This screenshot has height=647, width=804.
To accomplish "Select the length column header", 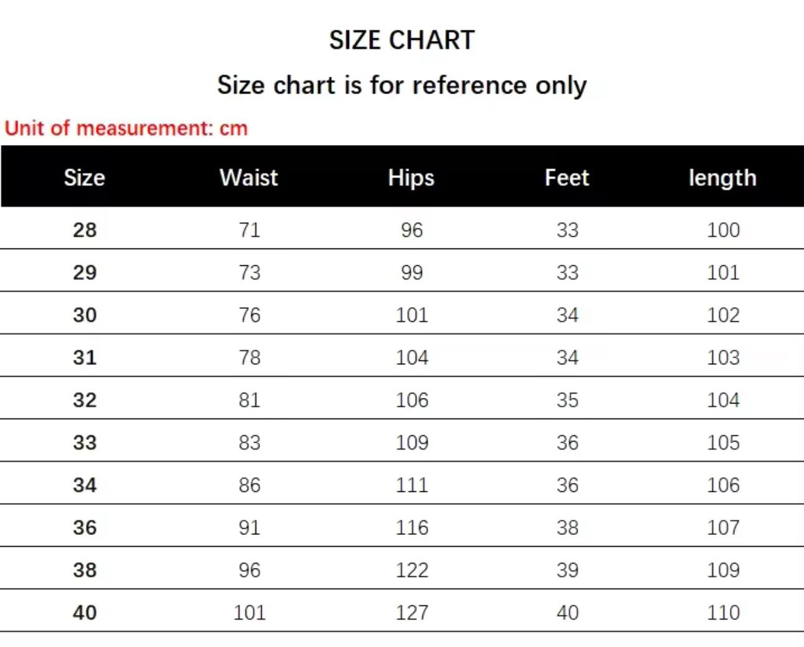I will click(722, 178).
